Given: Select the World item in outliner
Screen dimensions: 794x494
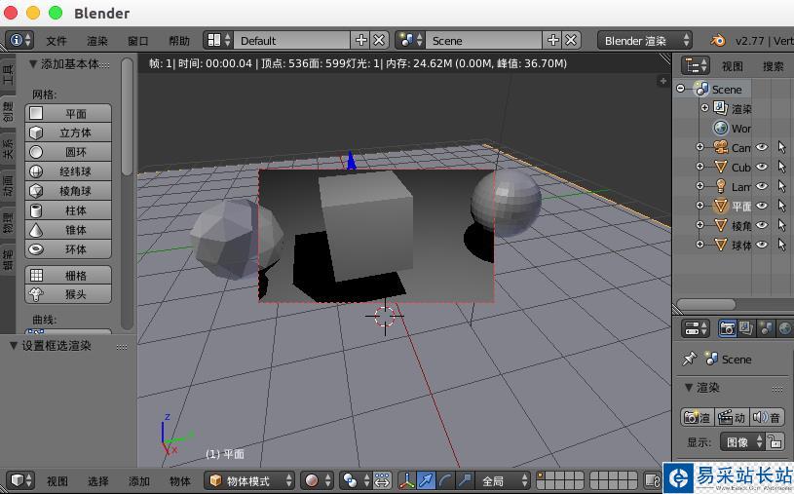Looking at the screenshot, I should (732, 128).
